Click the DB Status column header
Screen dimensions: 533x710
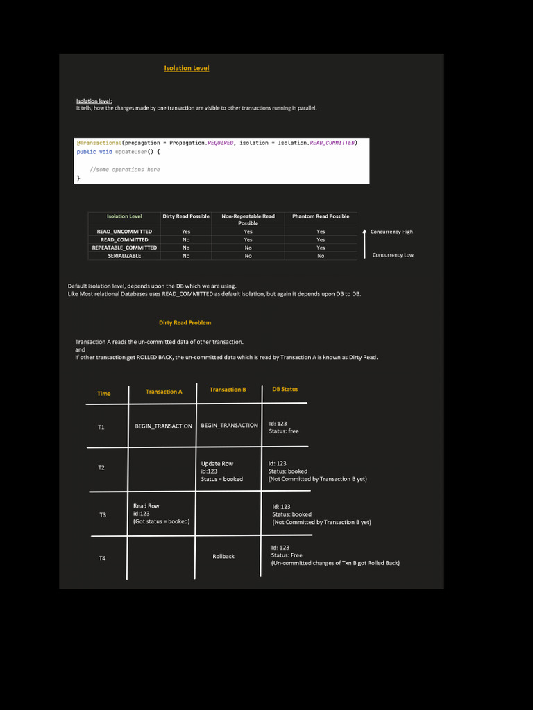click(285, 389)
